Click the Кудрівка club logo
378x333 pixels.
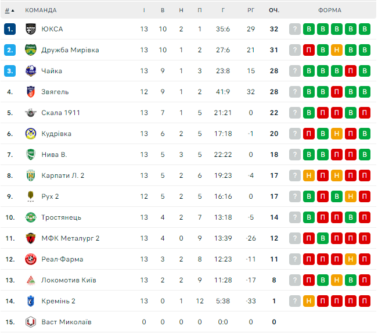coord(31,134)
